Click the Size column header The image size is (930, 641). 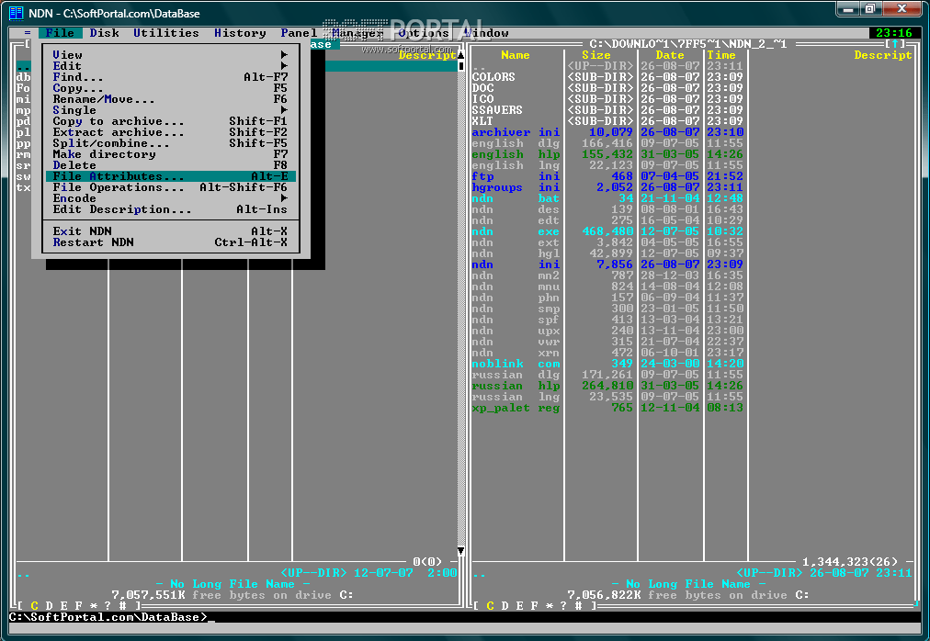pos(596,55)
